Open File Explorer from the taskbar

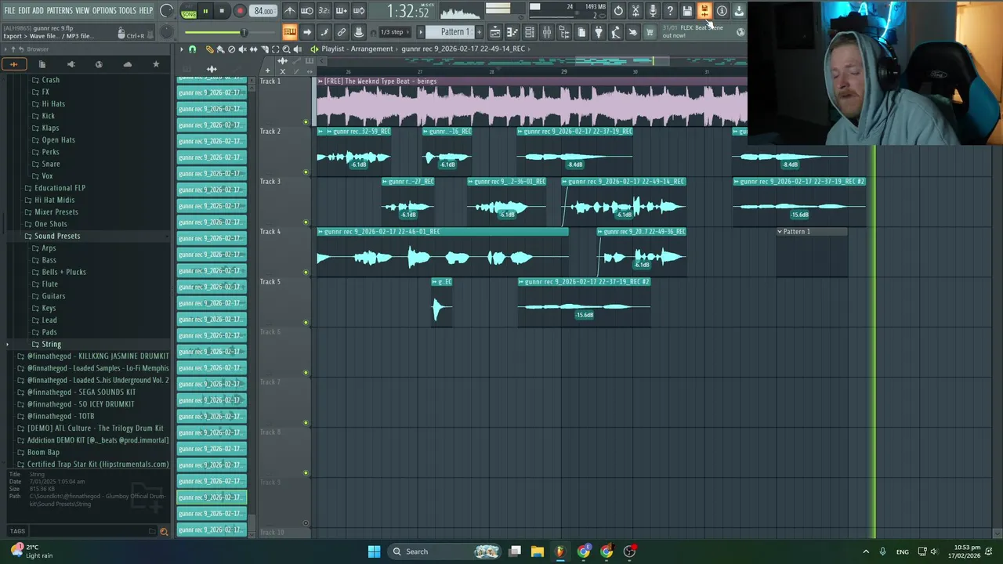click(538, 551)
